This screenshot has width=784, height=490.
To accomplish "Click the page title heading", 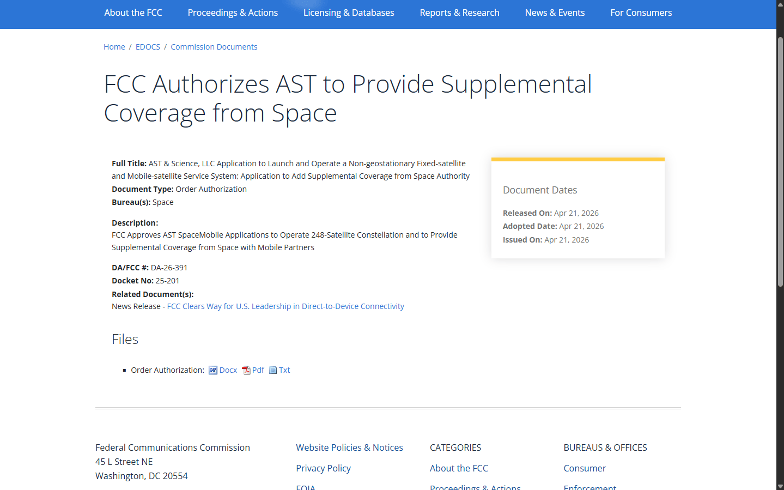I will coord(348,99).
